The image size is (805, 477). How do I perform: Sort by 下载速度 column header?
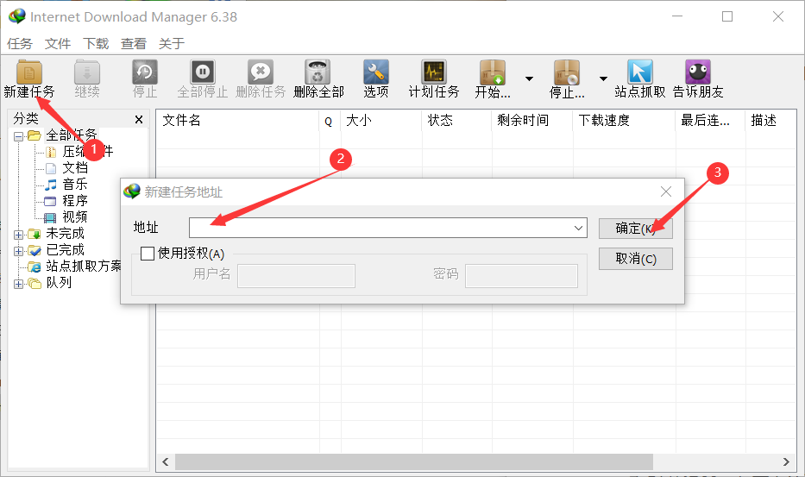pyautogui.click(x=624, y=121)
